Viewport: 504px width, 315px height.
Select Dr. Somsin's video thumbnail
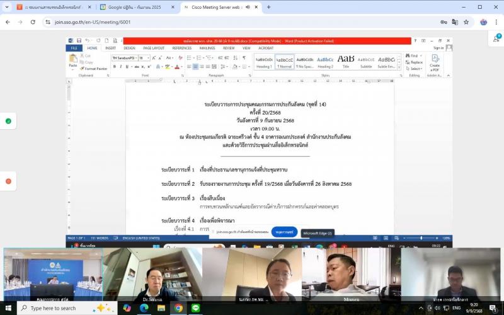pyautogui.click(x=152, y=275)
